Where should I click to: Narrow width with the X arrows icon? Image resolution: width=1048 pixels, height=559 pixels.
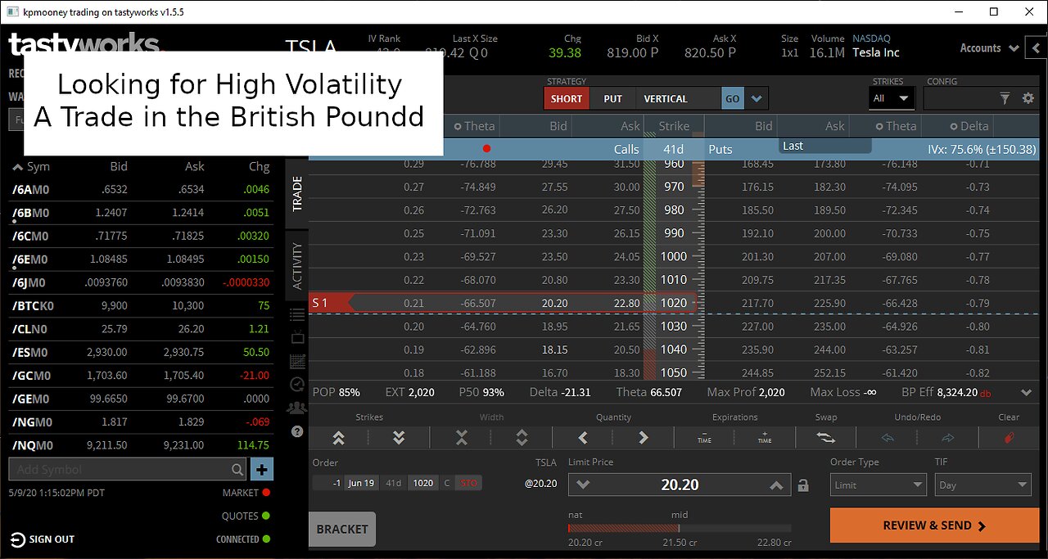pyautogui.click(x=461, y=438)
